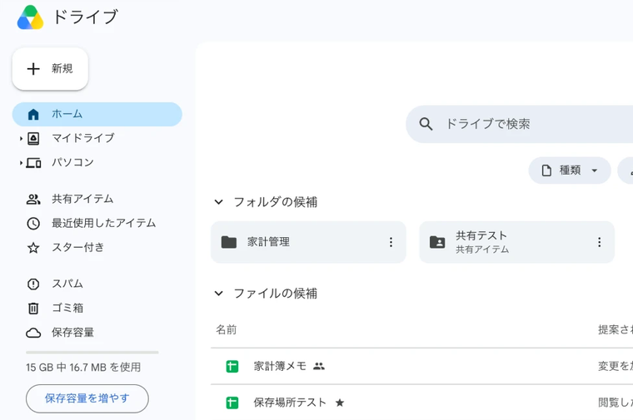Viewport: 633px width, 420px height.
Task: Open 保存容量 in the sidebar
Action: pos(97,333)
